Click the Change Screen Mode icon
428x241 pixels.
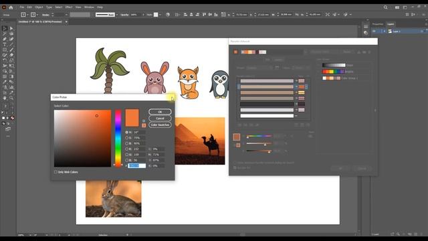(8, 129)
